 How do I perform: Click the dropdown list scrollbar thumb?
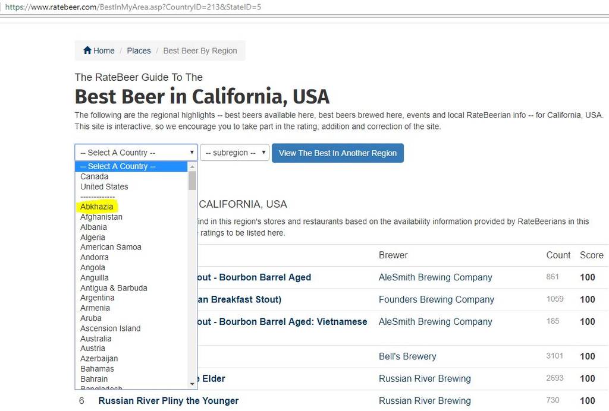[192, 181]
